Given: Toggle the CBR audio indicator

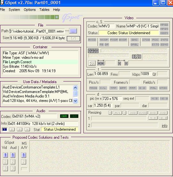Looking at the screenshot, I should (64, 116).
